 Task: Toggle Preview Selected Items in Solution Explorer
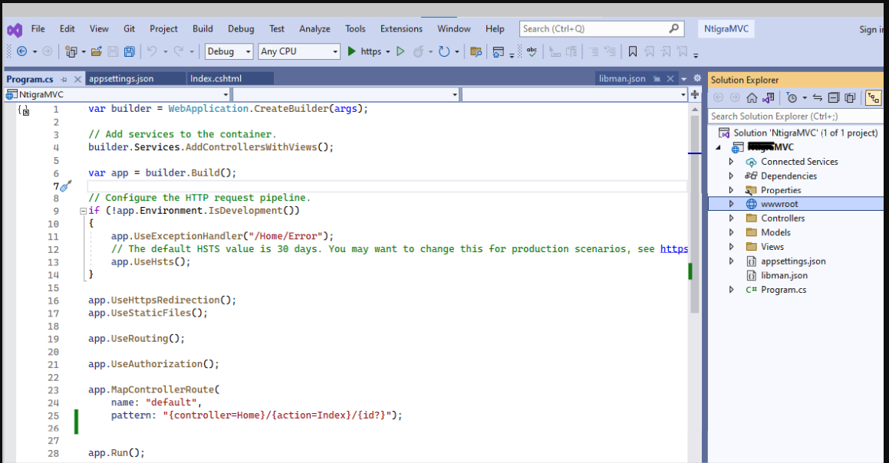coord(873,98)
